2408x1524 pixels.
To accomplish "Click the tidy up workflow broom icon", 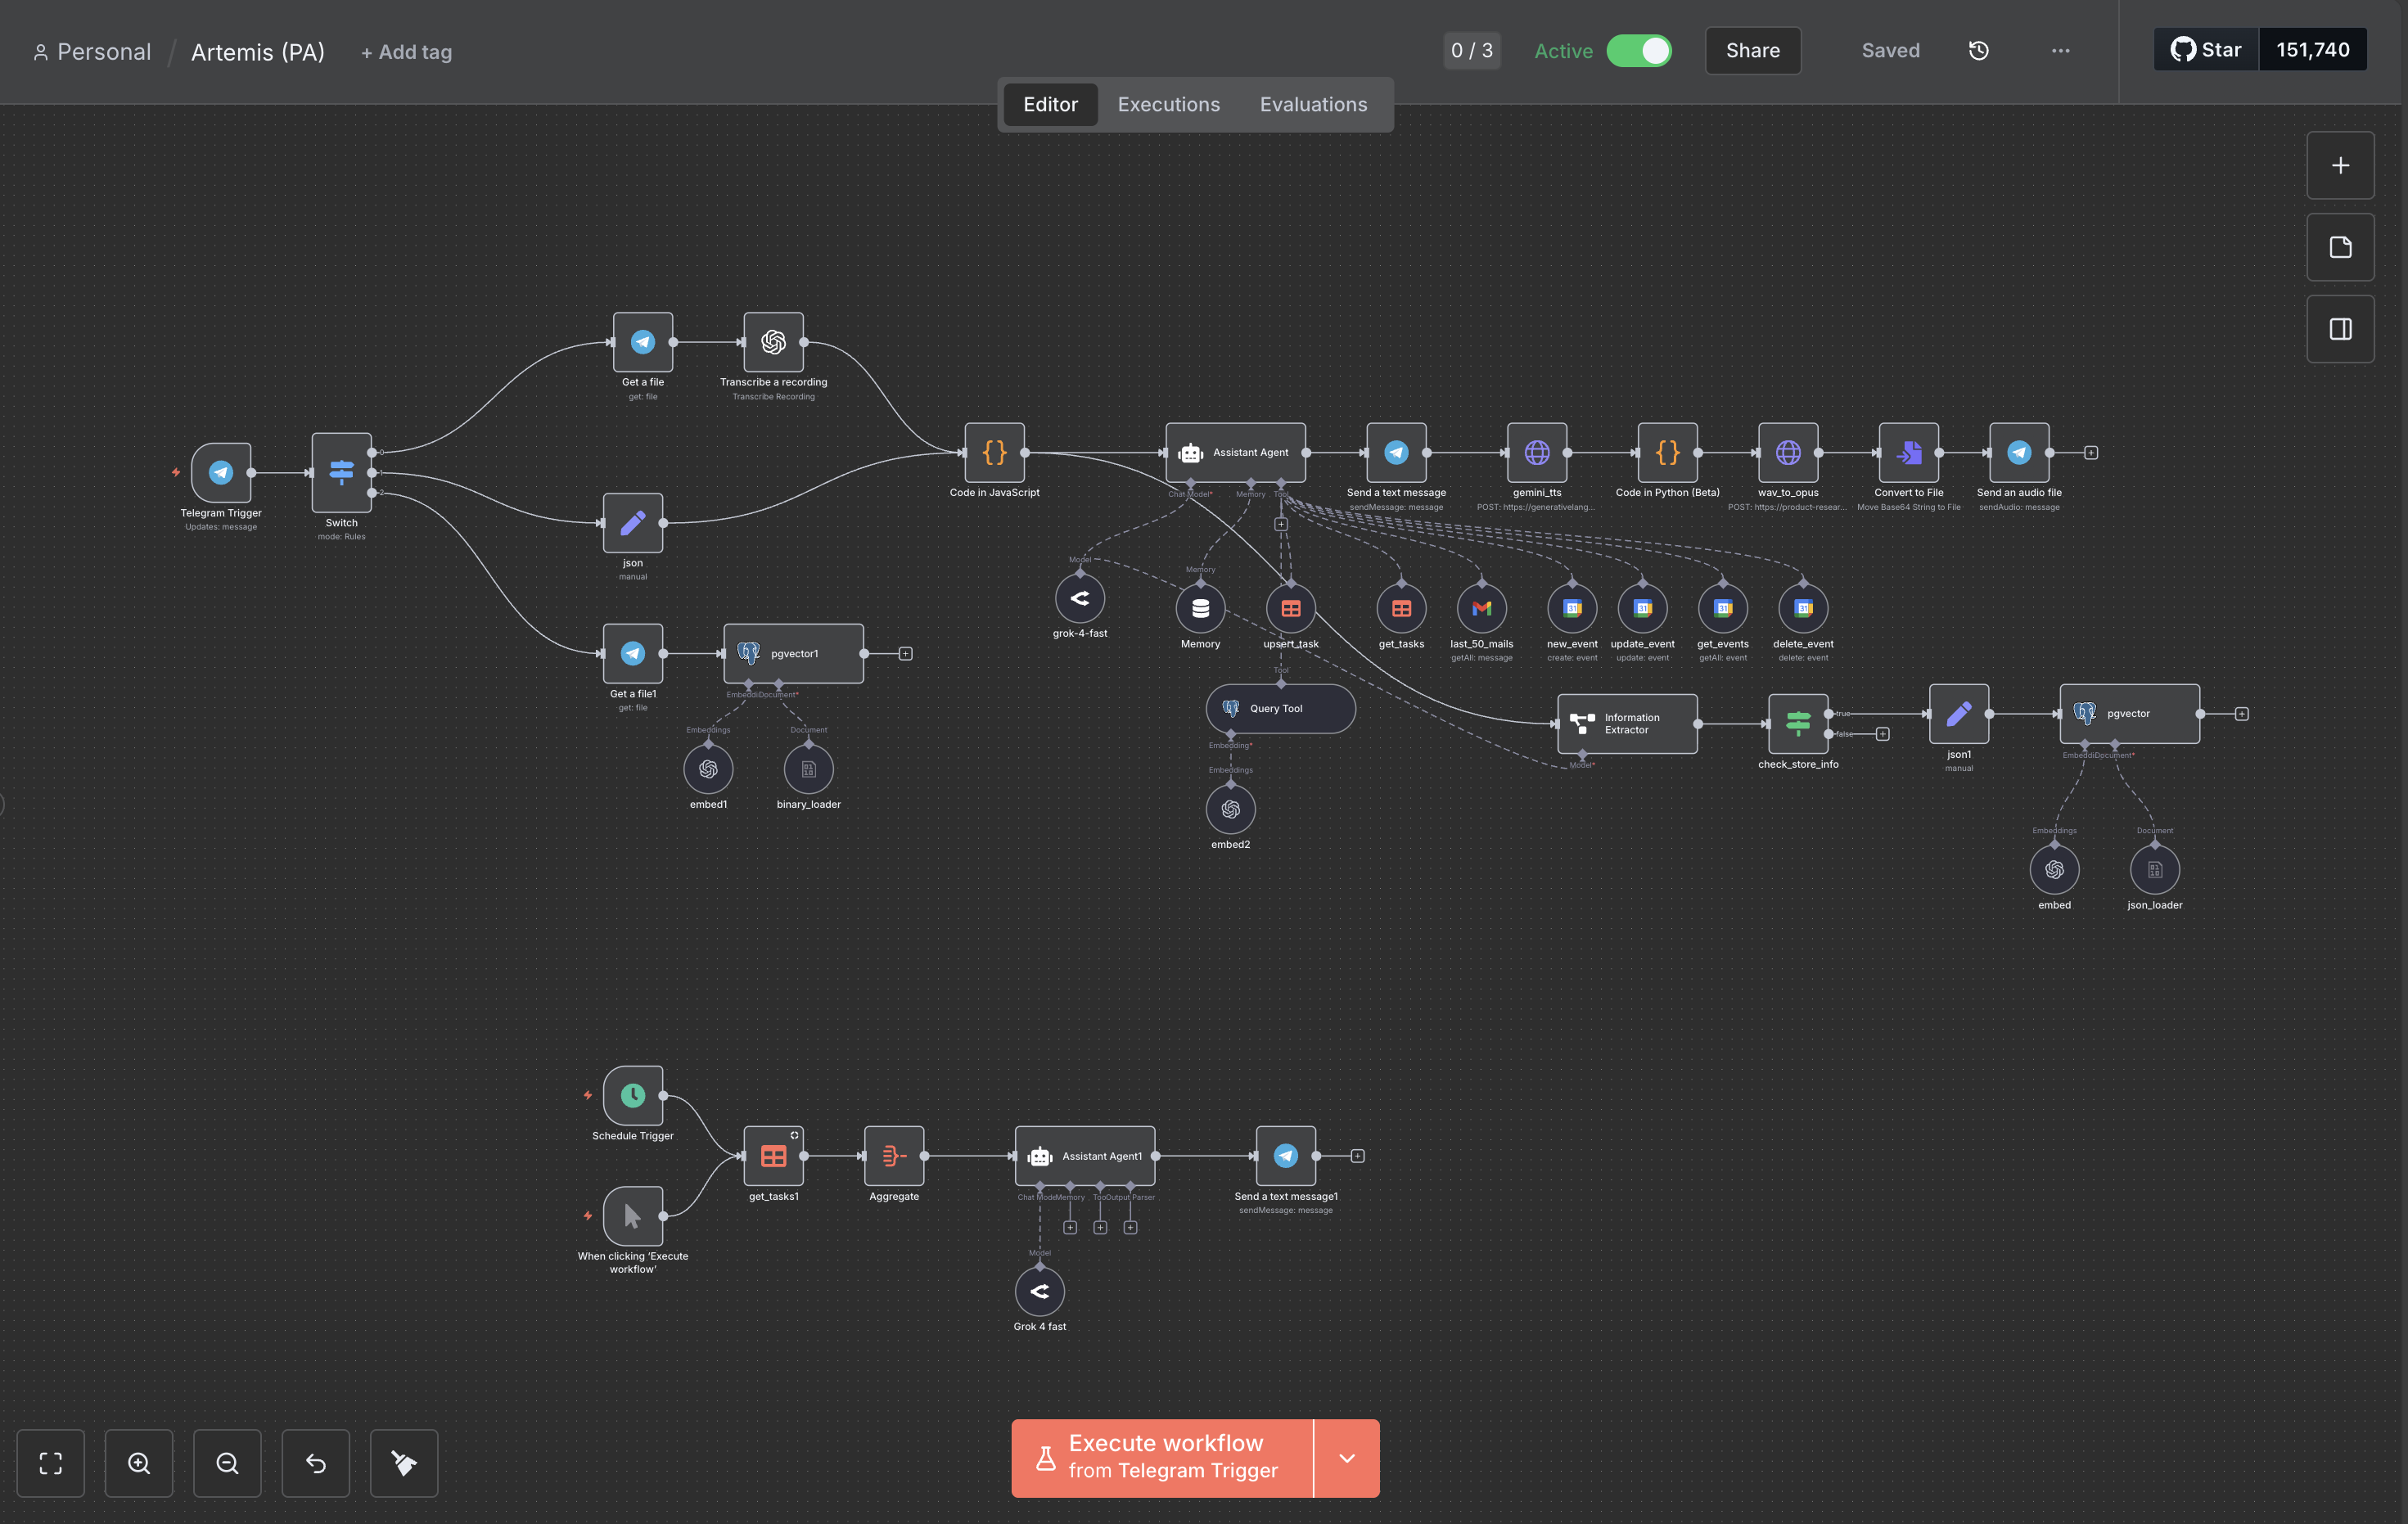I will point(404,1463).
